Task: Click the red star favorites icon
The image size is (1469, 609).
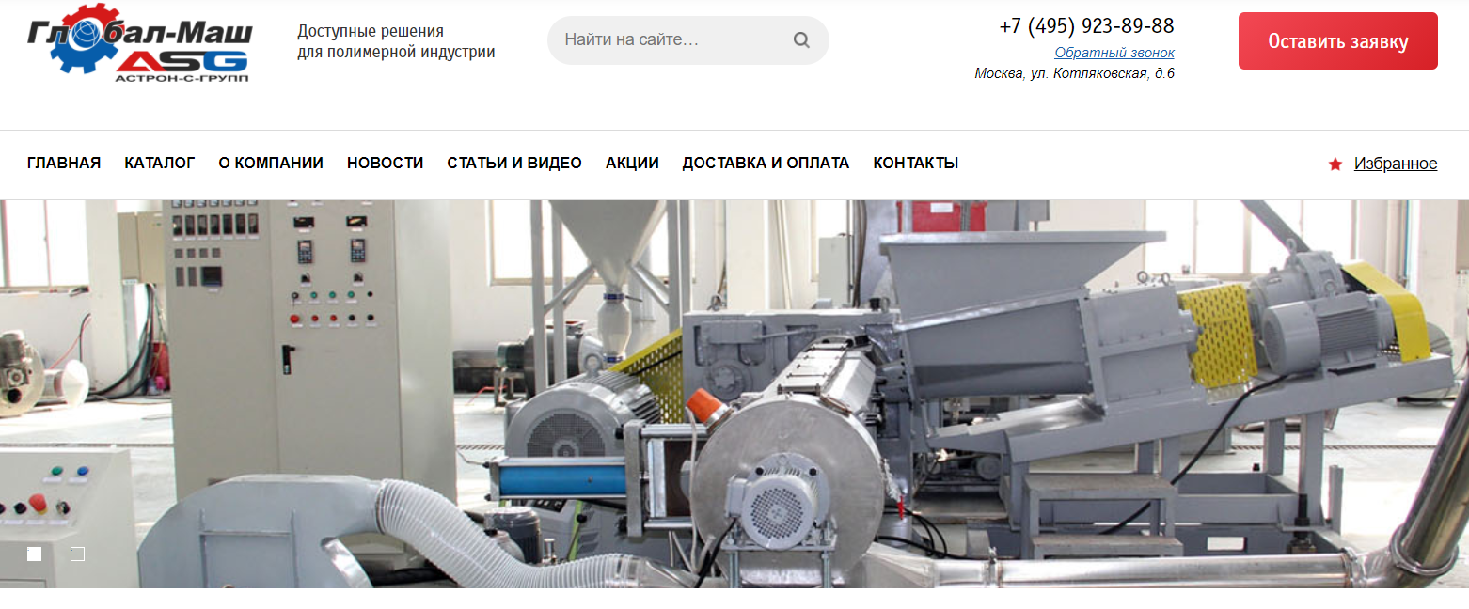Action: tap(1335, 164)
